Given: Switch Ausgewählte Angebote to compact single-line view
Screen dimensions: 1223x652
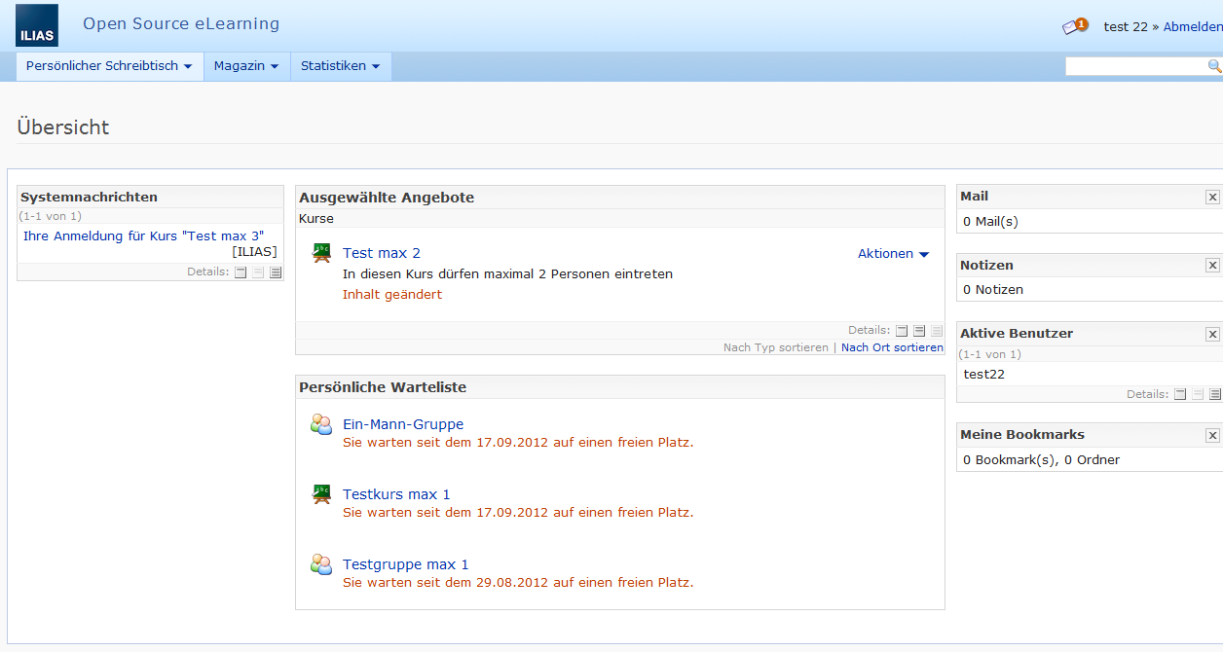Looking at the screenshot, I should click(902, 331).
